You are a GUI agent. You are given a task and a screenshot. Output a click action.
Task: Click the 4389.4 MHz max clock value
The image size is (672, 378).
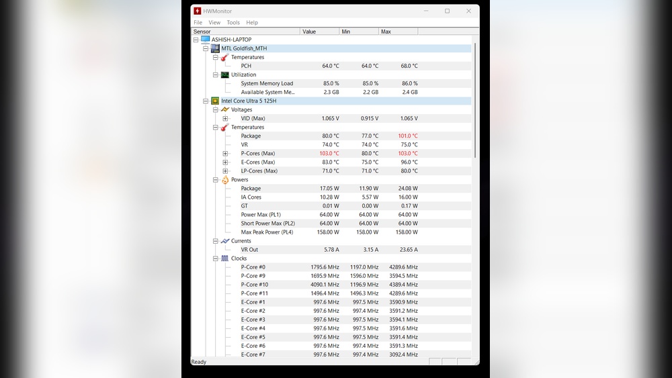click(x=403, y=285)
